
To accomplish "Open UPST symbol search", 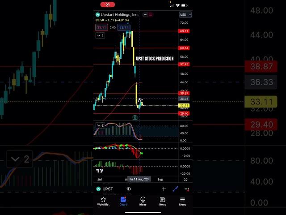I will [x=108, y=189].
